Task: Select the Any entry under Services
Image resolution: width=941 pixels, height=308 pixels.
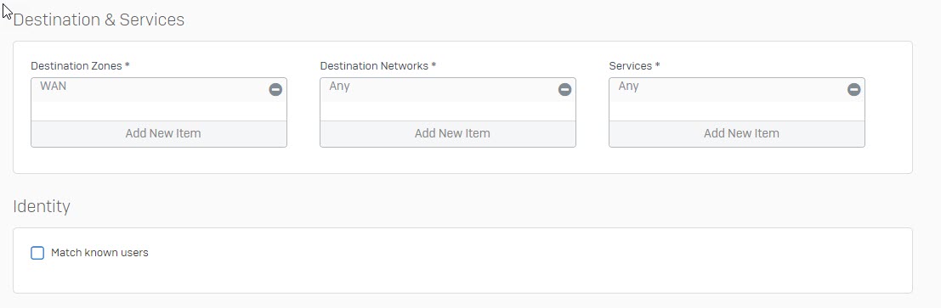Action: (x=628, y=87)
